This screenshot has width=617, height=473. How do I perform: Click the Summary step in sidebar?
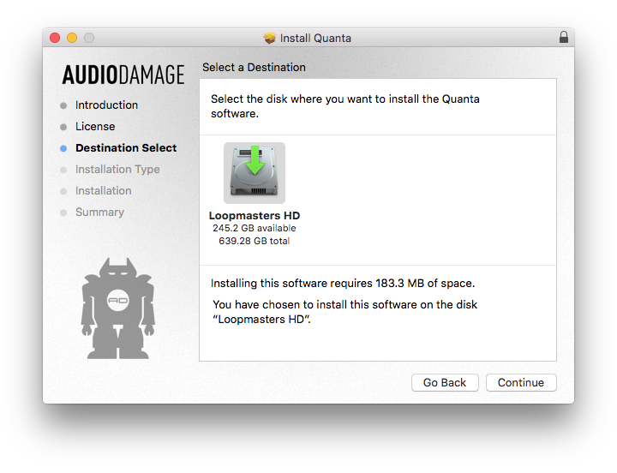click(99, 213)
